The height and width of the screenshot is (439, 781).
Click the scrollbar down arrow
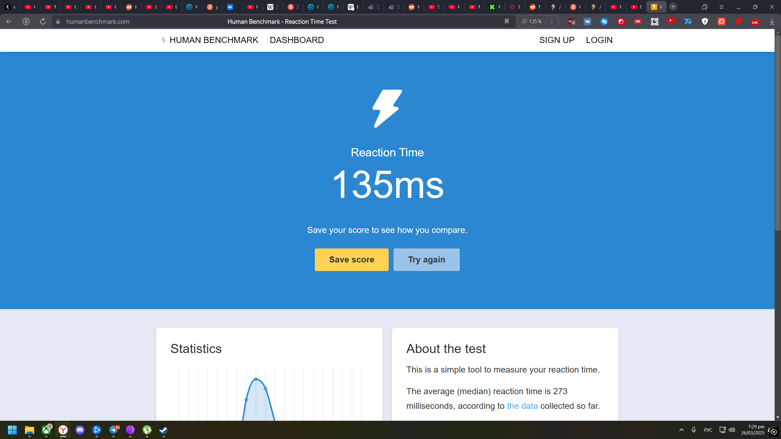coord(778,417)
